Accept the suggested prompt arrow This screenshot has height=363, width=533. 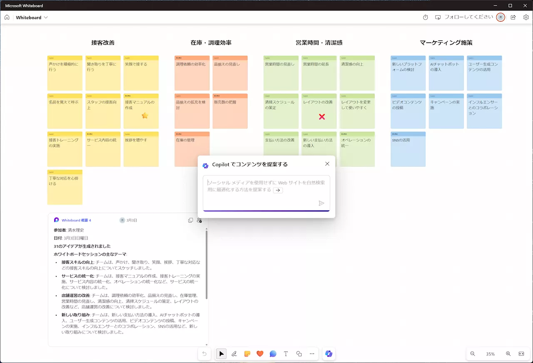(x=278, y=190)
